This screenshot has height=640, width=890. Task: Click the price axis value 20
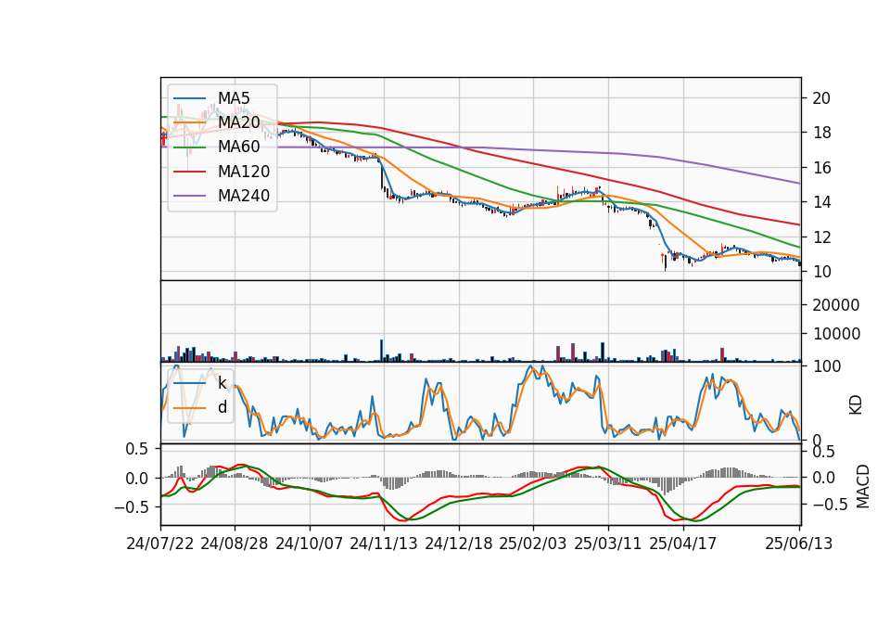point(821,98)
